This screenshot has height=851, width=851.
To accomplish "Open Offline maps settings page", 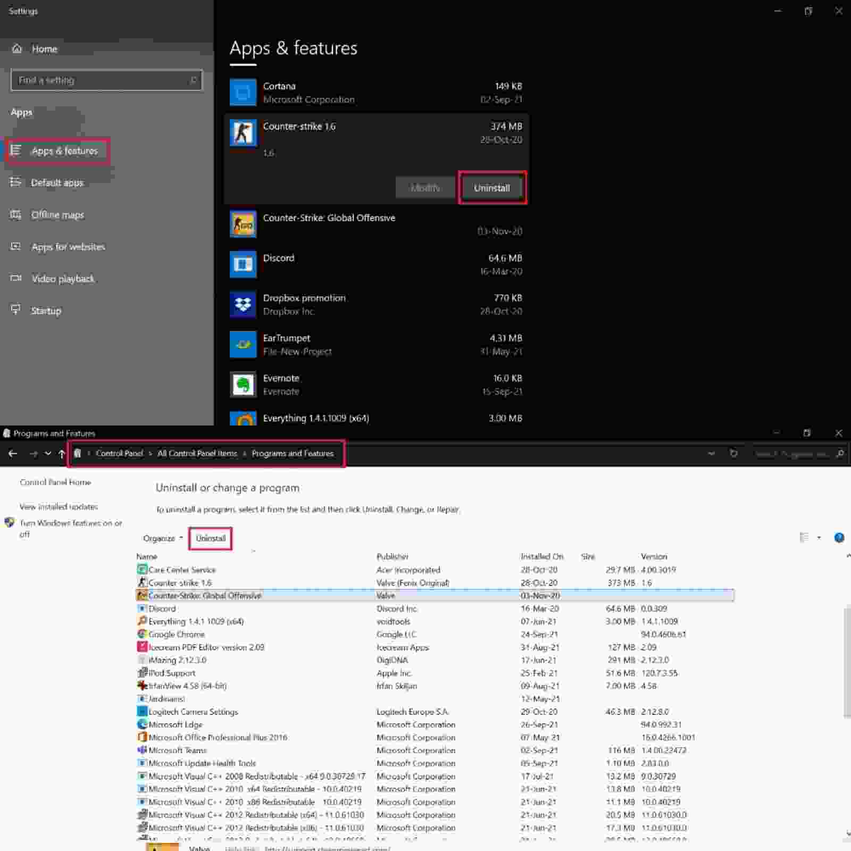I will [57, 215].
